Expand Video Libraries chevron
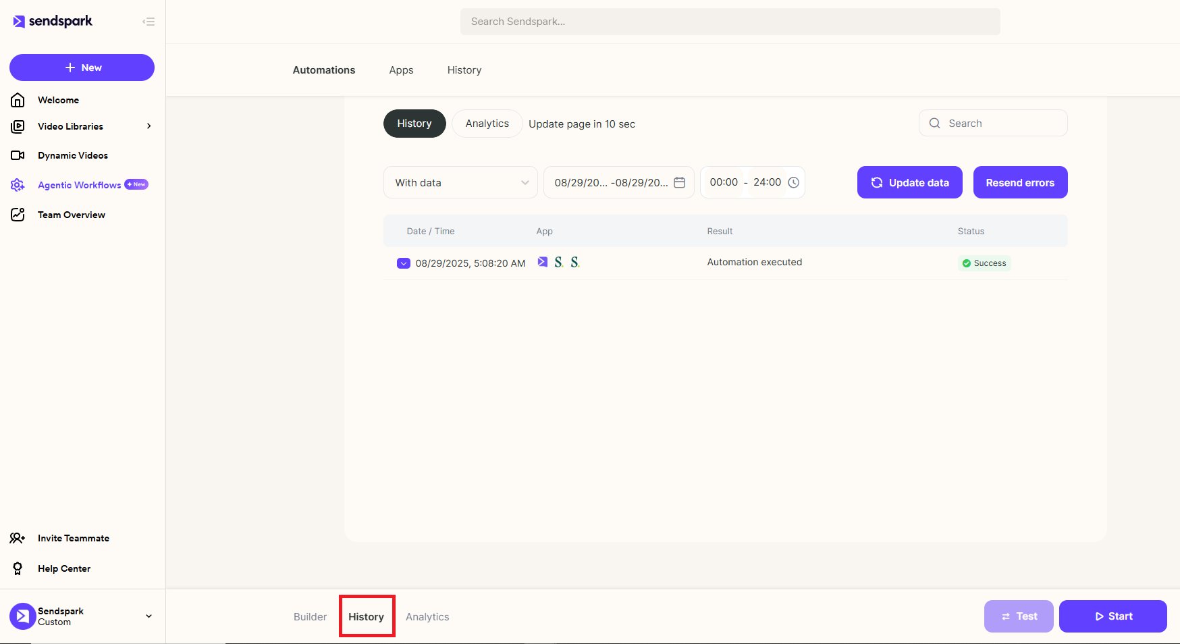Image resolution: width=1180 pixels, height=644 pixels. click(x=149, y=126)
